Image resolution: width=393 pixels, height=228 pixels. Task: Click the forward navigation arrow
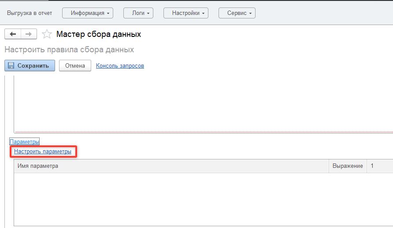29,34
